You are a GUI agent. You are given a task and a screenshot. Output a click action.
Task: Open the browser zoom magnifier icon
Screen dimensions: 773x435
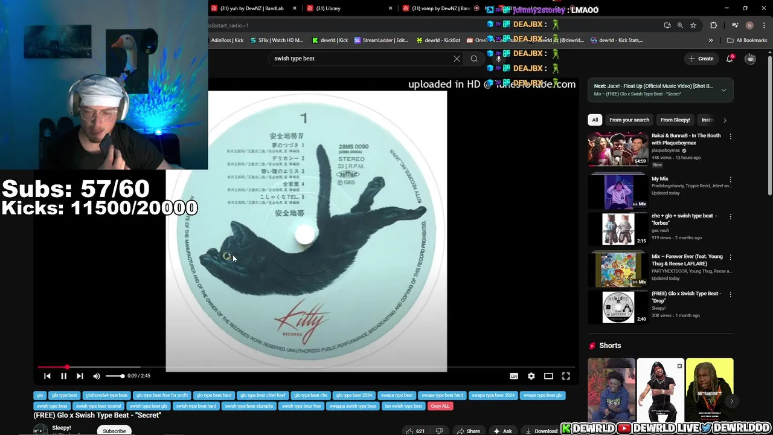pyautogui.click(x=680, y=25)
